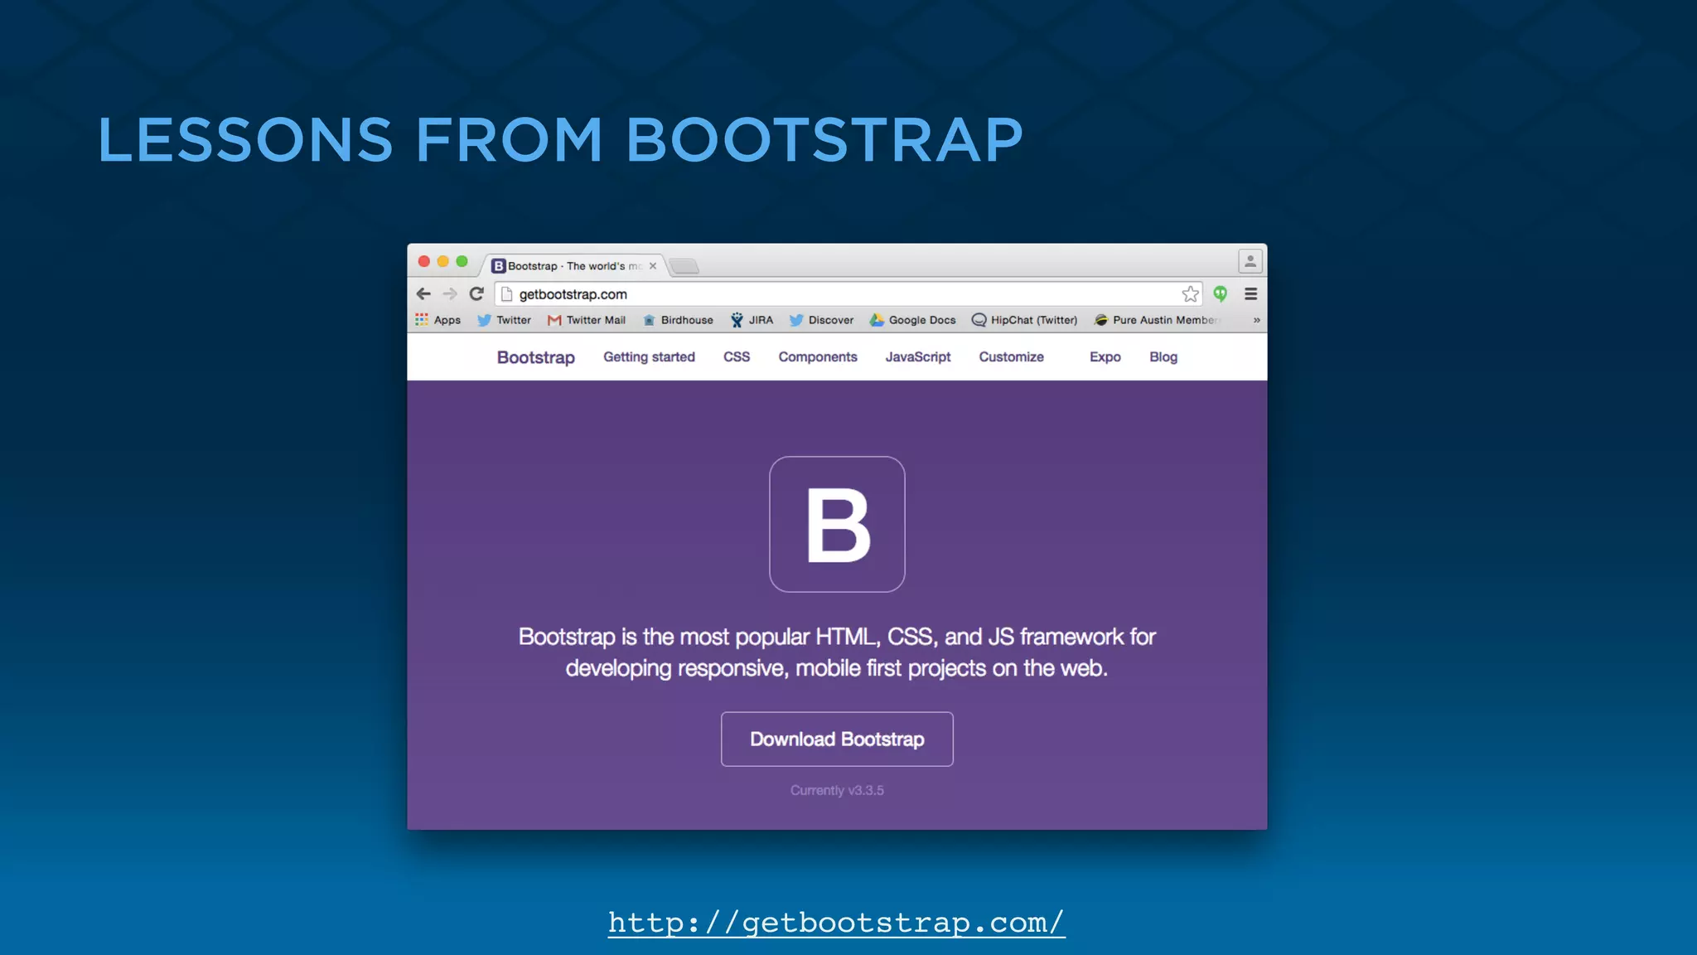This screenshot has width=1697, height=955.
Task: Open the Apps grid shortcut
Action: pos(438,320)
